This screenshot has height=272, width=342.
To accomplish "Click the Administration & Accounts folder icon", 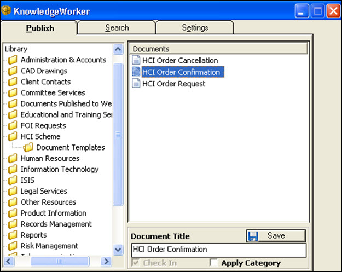I will [x=13, y=60].
